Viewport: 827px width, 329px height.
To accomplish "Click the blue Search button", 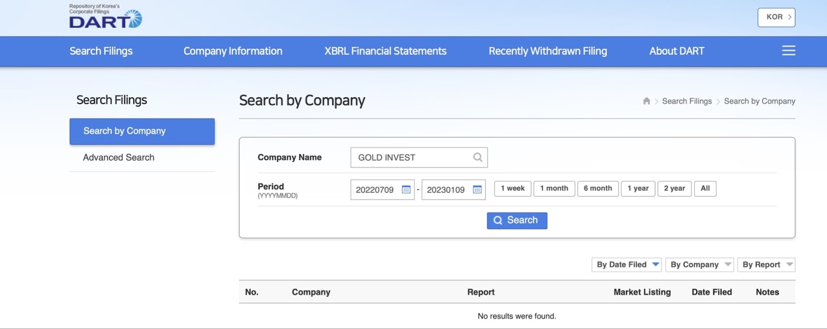I will coord(517,221).
